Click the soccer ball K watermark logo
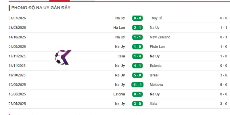 (x=63, y=57)
